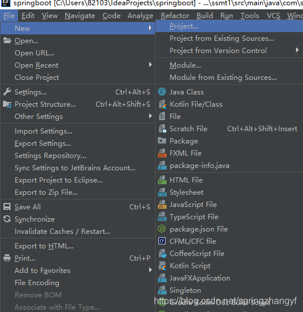
Task: Open the Run menu
Action: 227,16
